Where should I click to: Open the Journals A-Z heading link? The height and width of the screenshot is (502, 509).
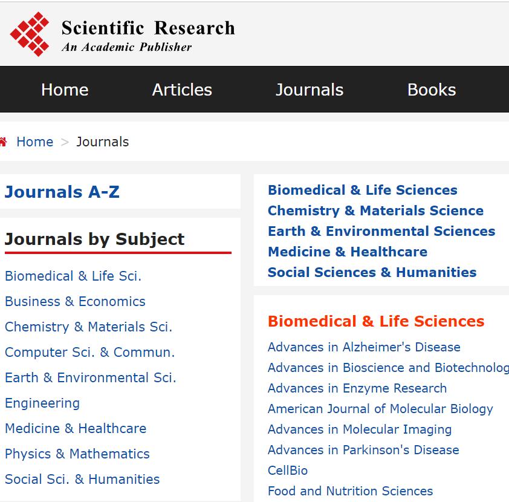[62, 192]
